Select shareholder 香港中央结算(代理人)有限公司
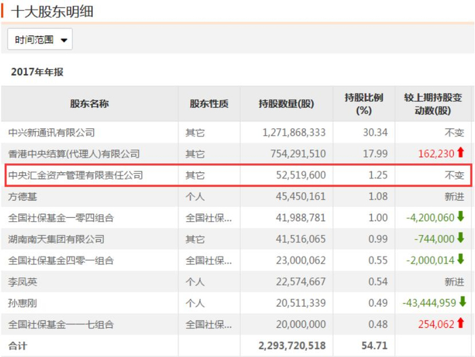Screen dimensions: 475x357 click(x=74, y=154)
